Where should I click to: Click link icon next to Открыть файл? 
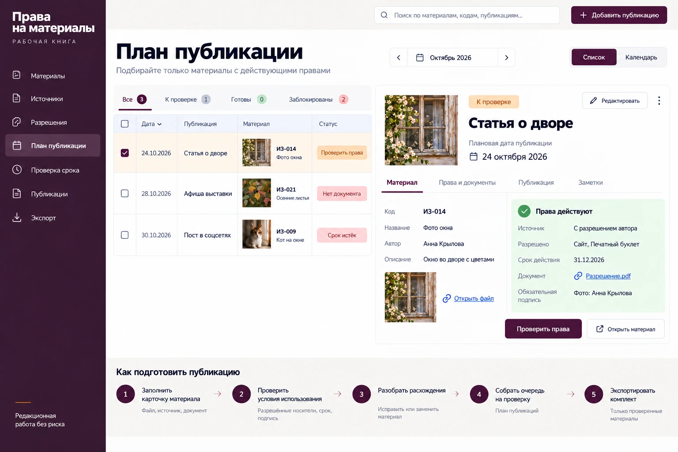(x=447, y=298)
